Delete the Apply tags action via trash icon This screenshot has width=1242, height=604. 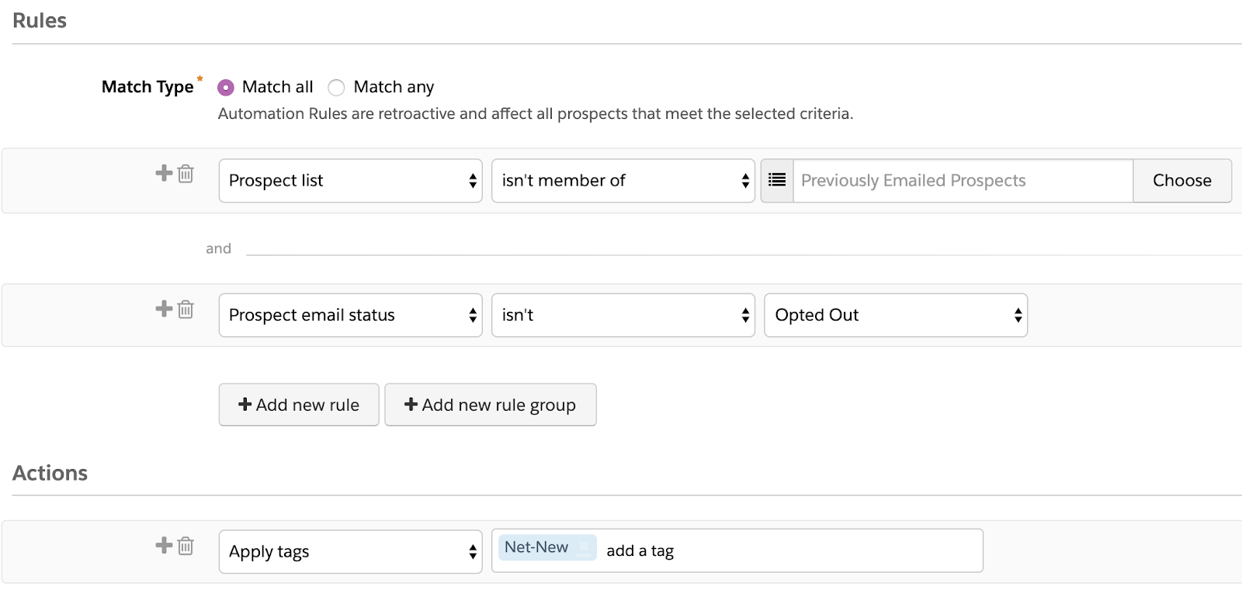(x=186, y=546)
